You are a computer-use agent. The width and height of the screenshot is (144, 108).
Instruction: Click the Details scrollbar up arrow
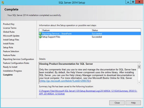[139, 64]
